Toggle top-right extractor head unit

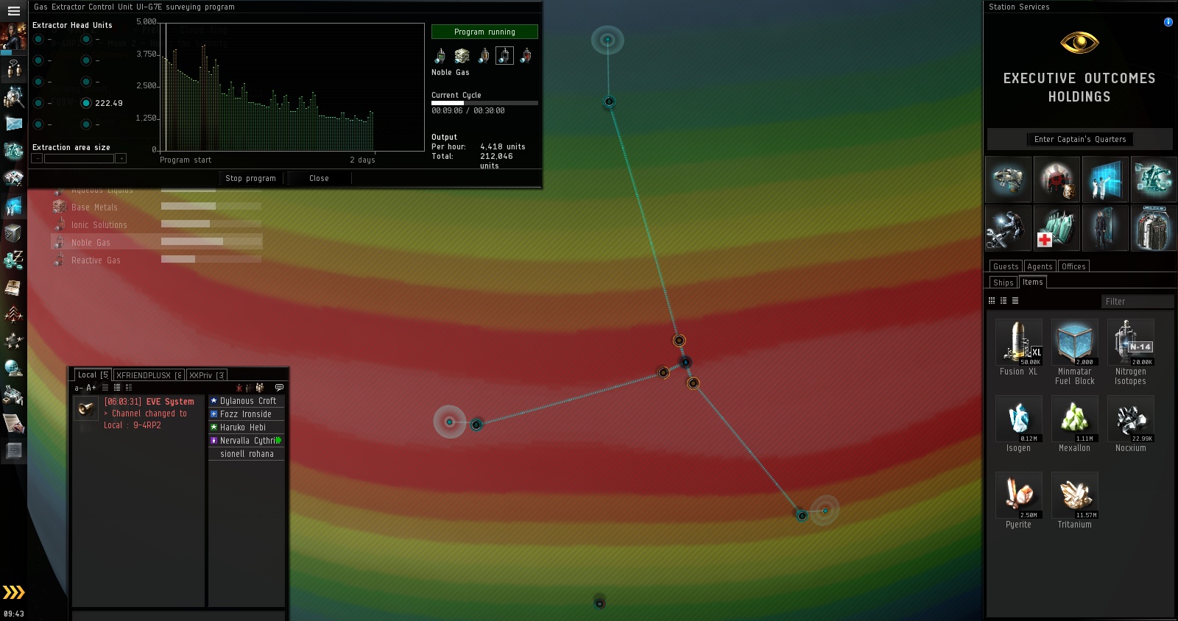click(86, 39)
